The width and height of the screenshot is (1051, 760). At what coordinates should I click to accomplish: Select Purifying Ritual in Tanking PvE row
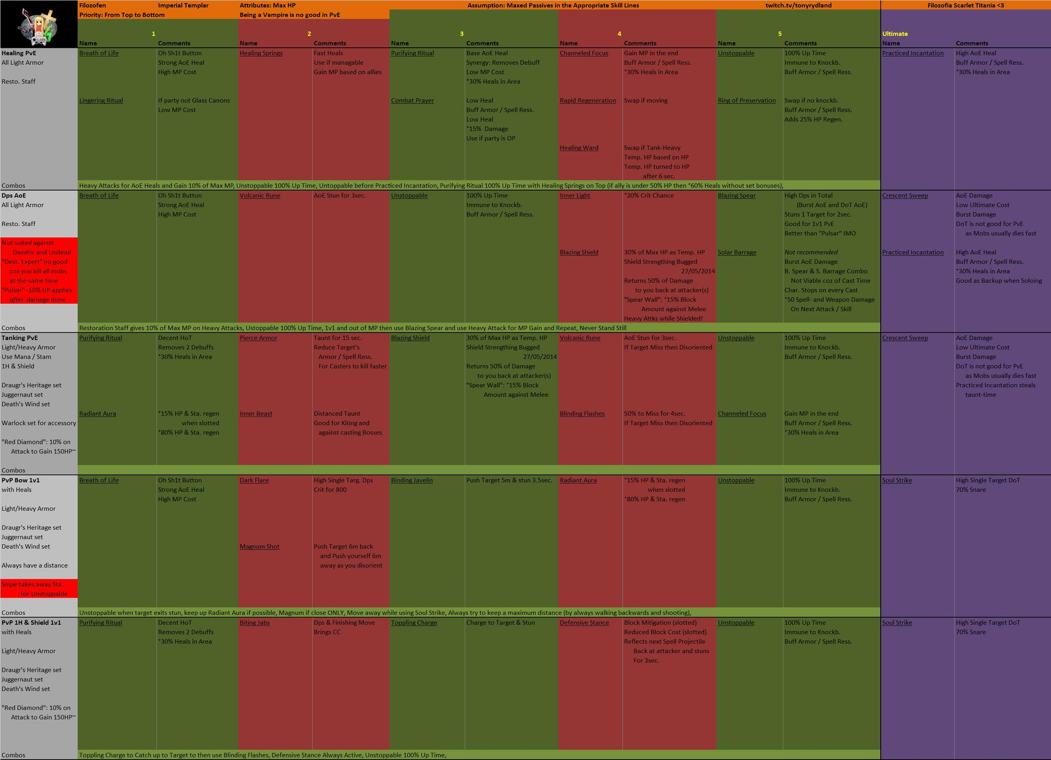click(x=100, y=338)
